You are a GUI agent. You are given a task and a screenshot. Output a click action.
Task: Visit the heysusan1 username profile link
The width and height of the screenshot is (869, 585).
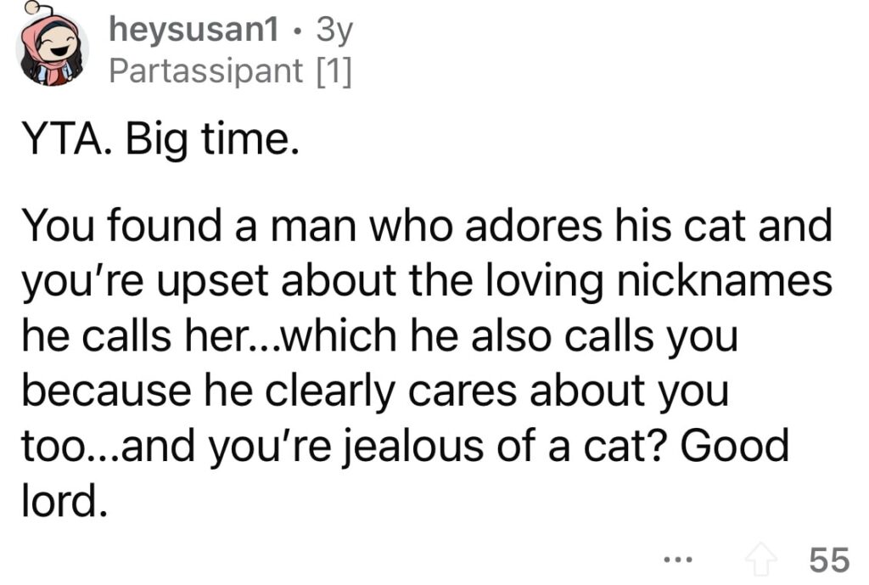point(194,29)
